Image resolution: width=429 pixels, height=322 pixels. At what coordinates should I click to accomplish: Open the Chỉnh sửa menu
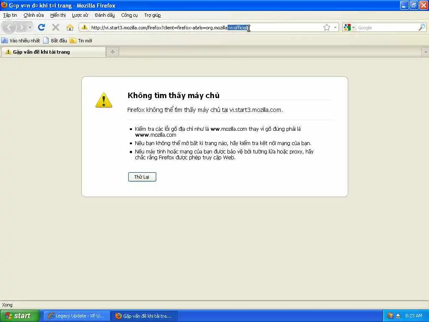[x=34, y=16]
